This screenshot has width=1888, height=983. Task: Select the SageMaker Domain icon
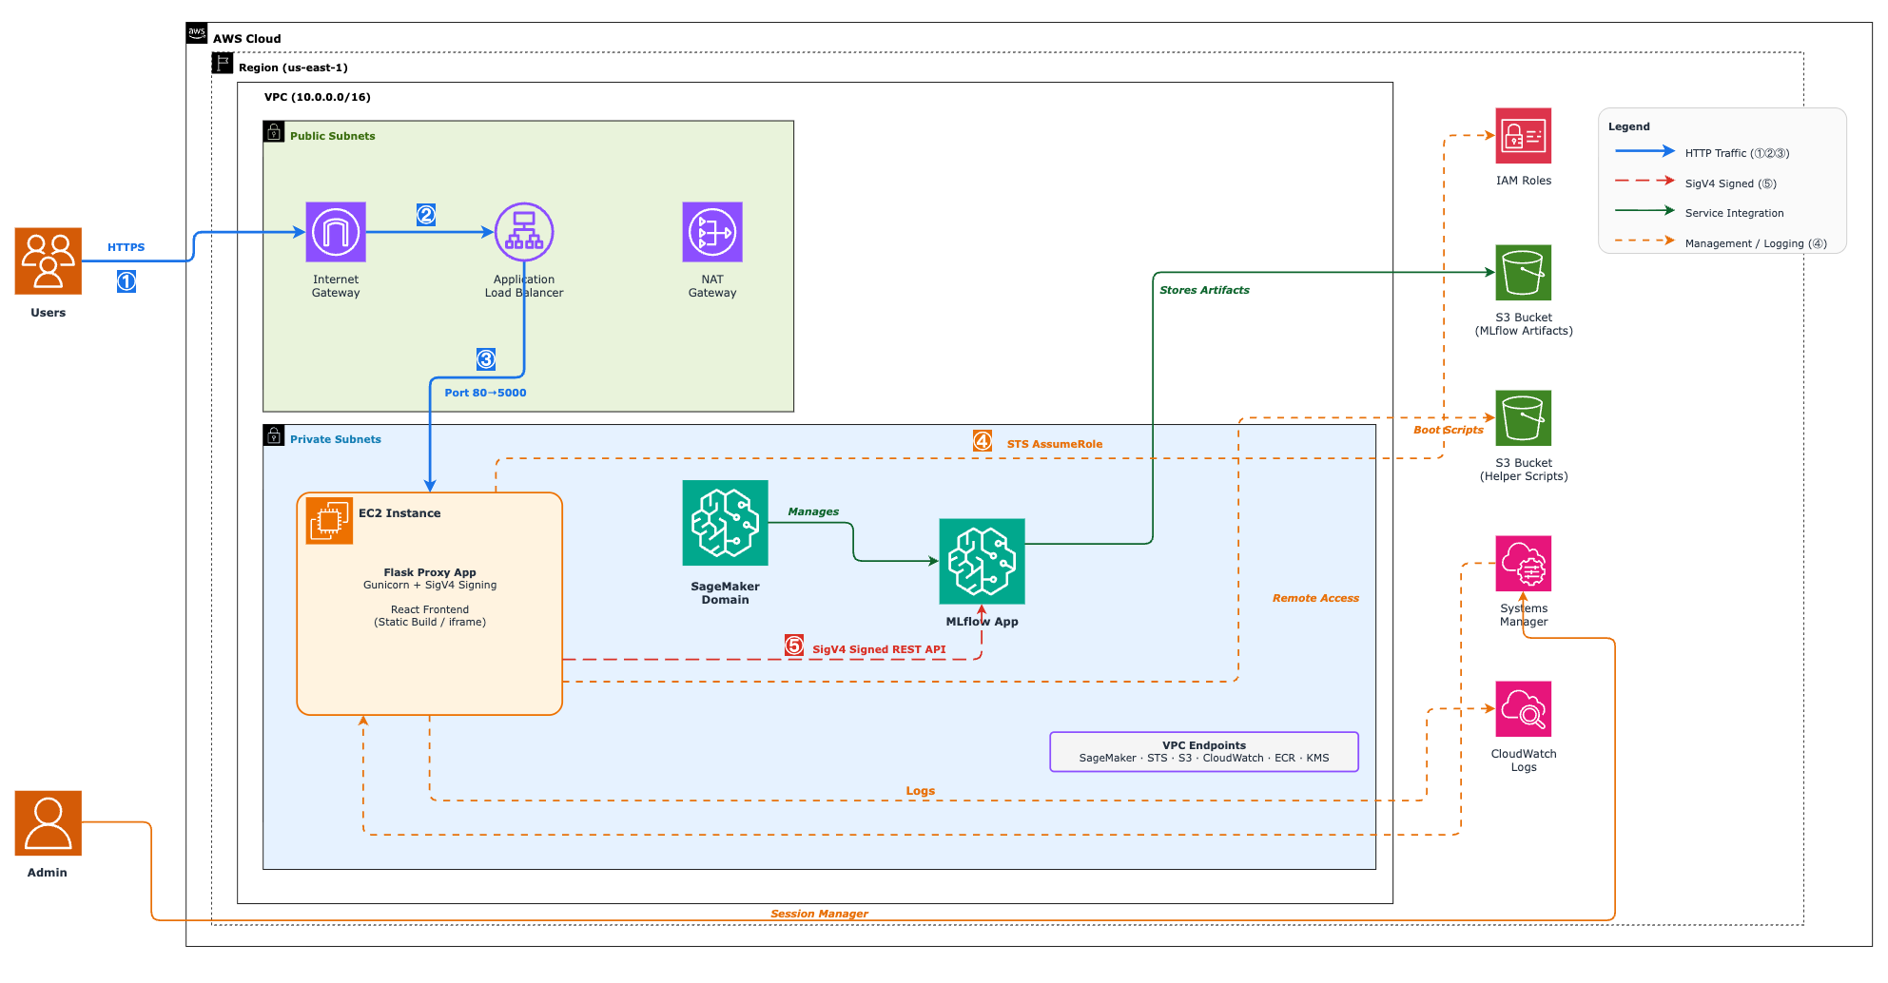725,523
